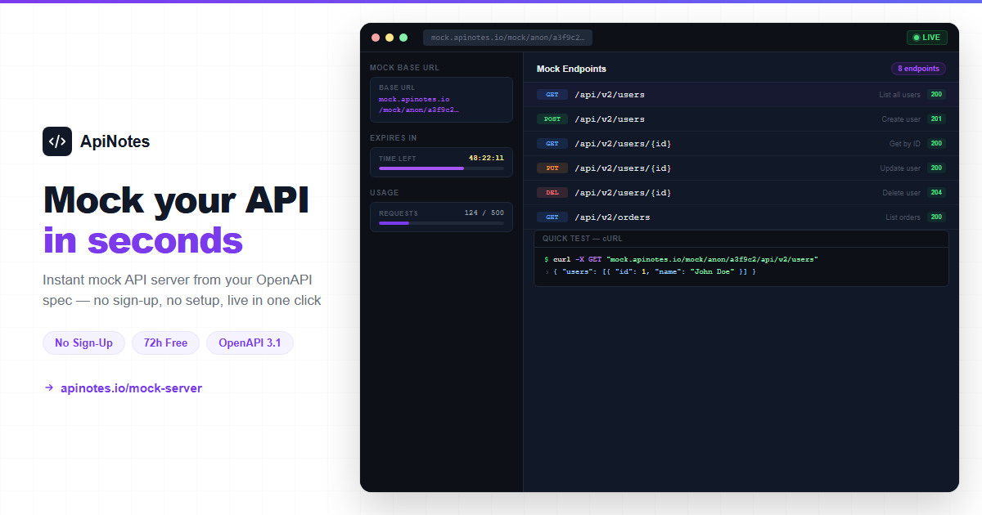
Task: Click the PUT badge on update endpoint
Action: pos(552,168)
